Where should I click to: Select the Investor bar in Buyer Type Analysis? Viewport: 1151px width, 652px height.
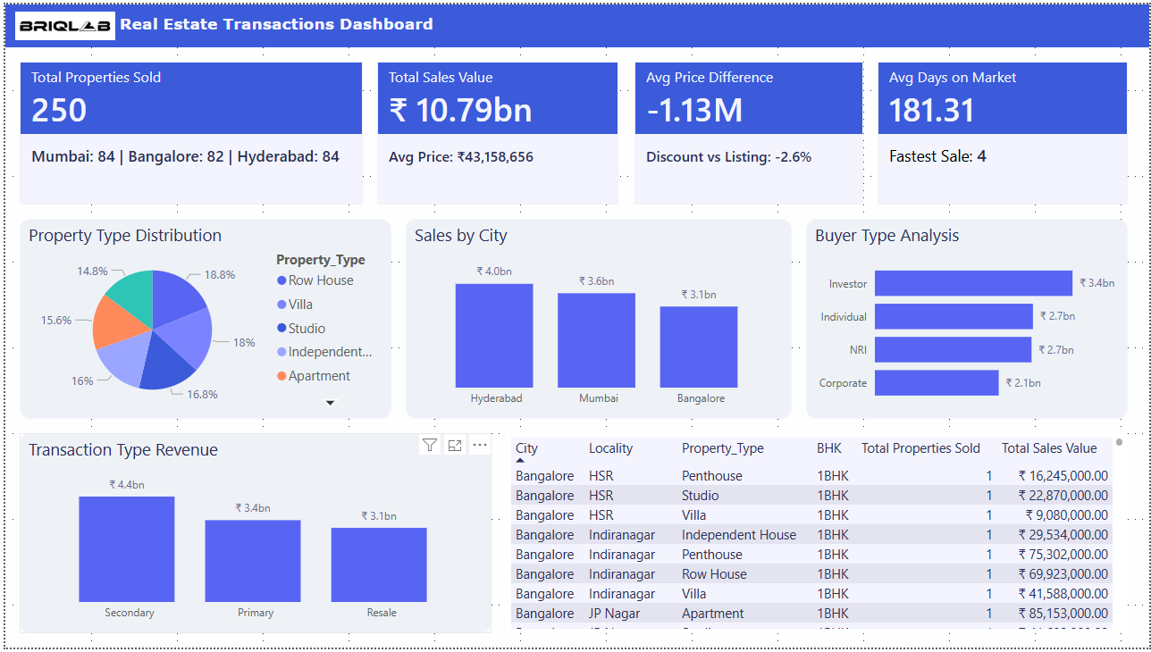click(x=972, y=283)
